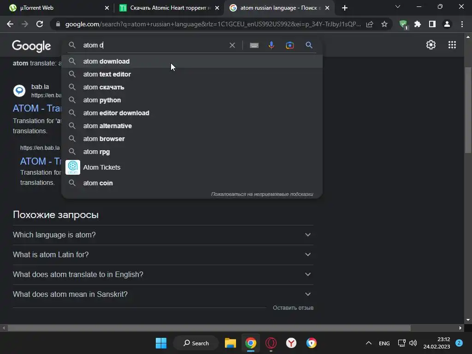Open the Opera browser taskbar icon
Viewport: 472px width, 354px height.
[x=271, y=343]
